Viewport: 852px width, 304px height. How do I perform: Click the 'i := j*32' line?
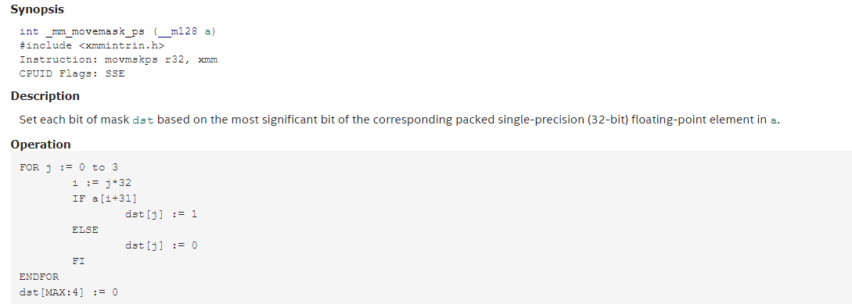coord(102,183)
